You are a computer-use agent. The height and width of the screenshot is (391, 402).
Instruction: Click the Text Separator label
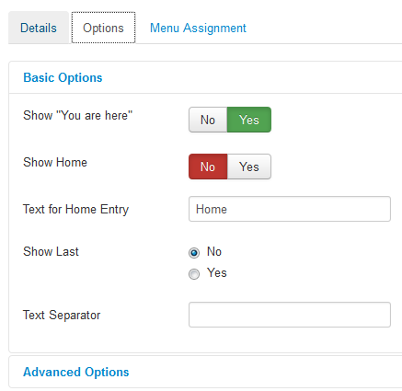(x=62, y=316)
